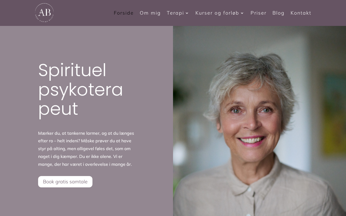
Task: Visit the Blog page
Action: point(278,13)
